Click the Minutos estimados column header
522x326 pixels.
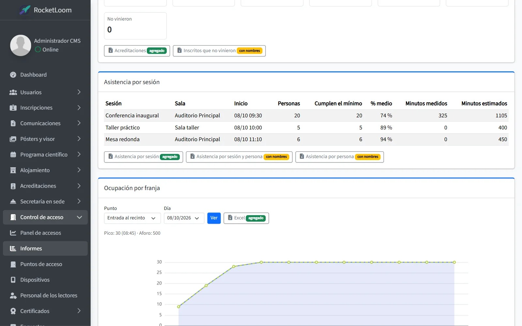click(x=484, y=103)
